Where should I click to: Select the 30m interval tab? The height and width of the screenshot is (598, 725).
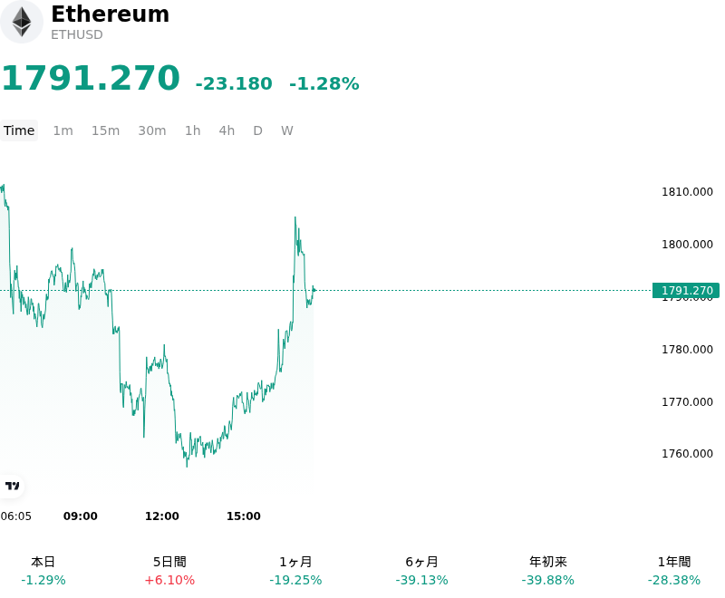152,130
